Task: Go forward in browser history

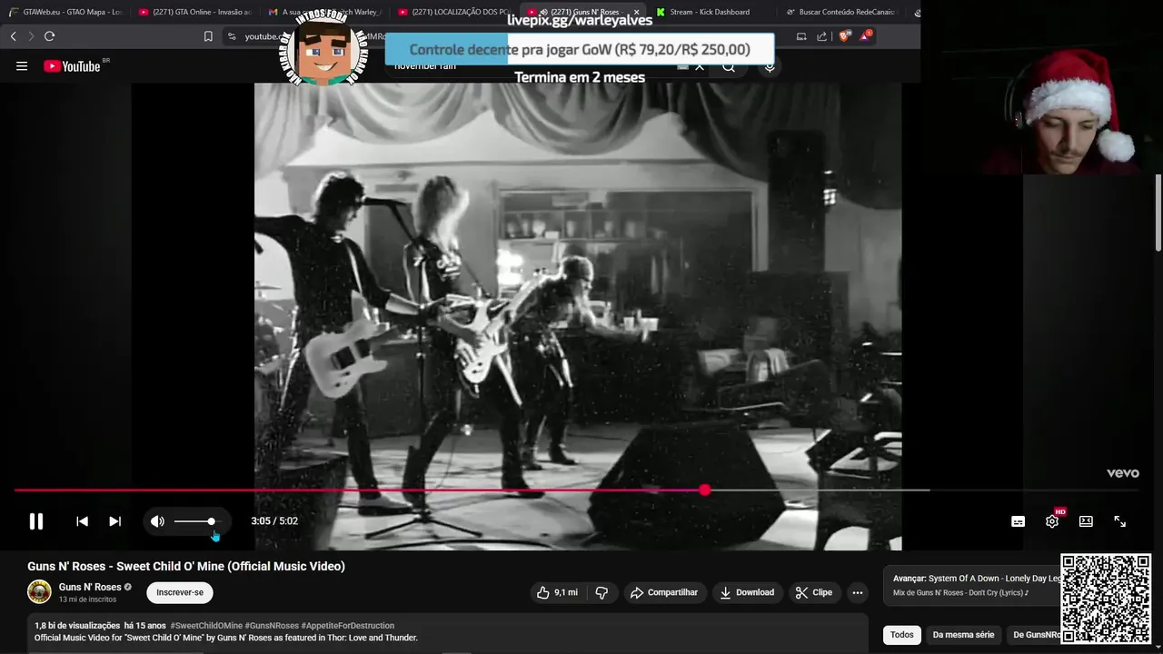Action: point(31,36)
